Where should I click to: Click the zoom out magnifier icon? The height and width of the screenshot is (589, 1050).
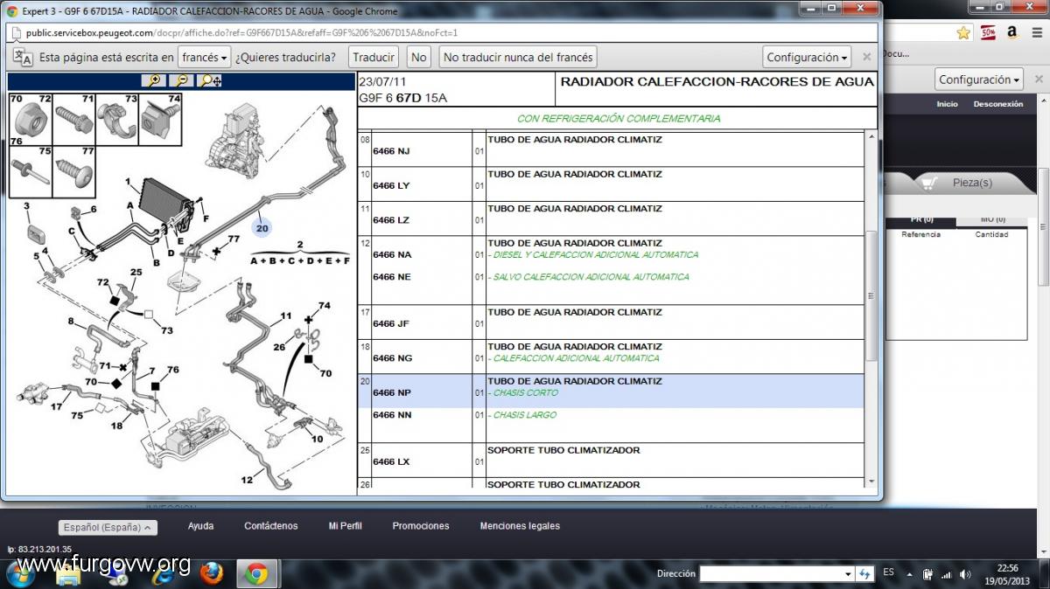pyautogui.click(x=181, y=80)
